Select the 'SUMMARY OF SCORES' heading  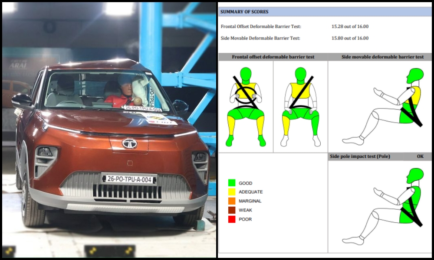(x=244, y=12)
